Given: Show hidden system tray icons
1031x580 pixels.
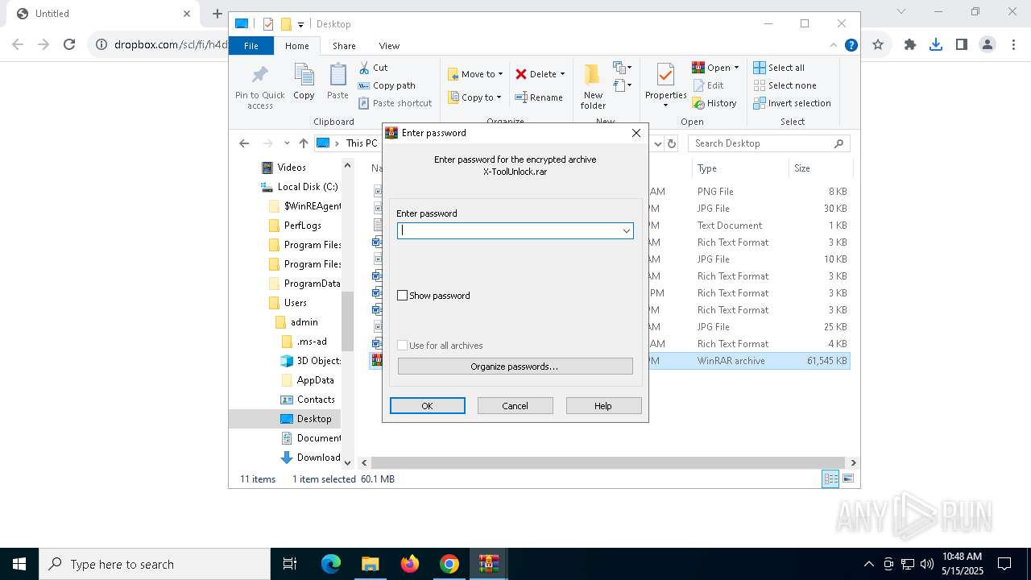Looking at the screenshot, I should [x=868, y=564].
